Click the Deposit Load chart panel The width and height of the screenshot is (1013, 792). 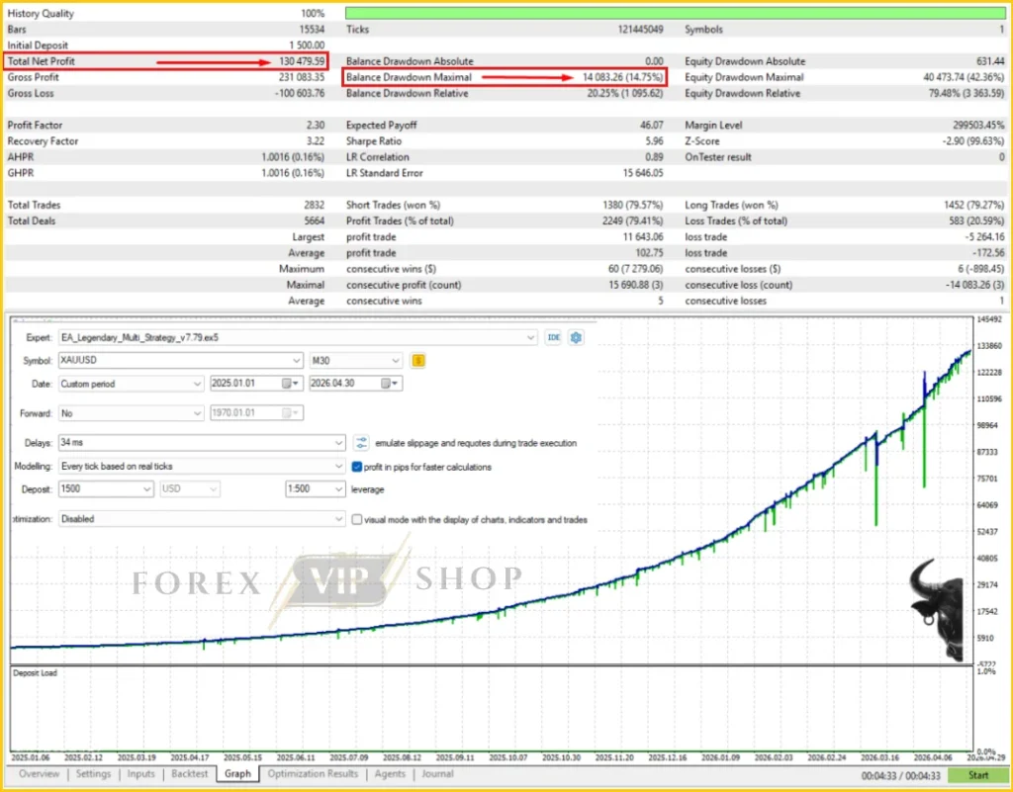coord(492,710)
